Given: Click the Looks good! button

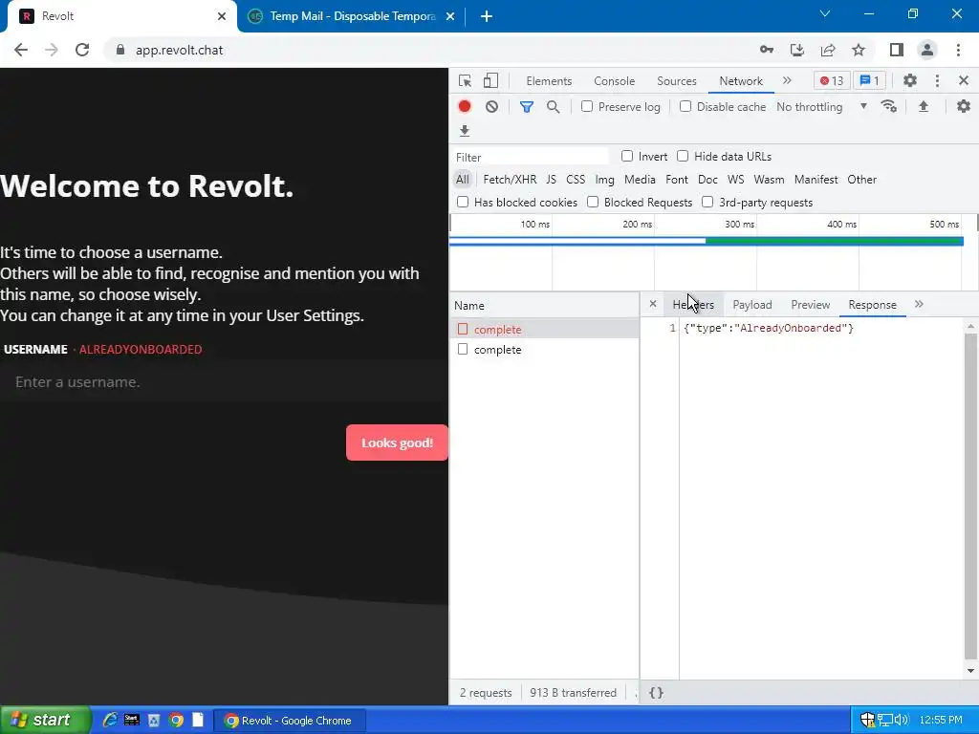Looking at the screenshot, I should click(397, 443).
